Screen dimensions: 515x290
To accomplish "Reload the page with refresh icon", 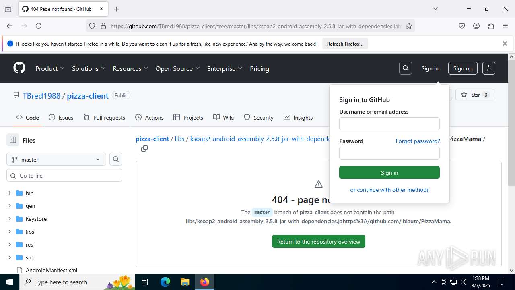I will 39,26.
